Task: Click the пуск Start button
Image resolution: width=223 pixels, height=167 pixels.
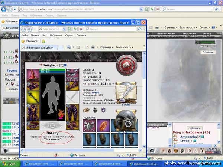Action: pyautogui.click(x=10, y=164)
